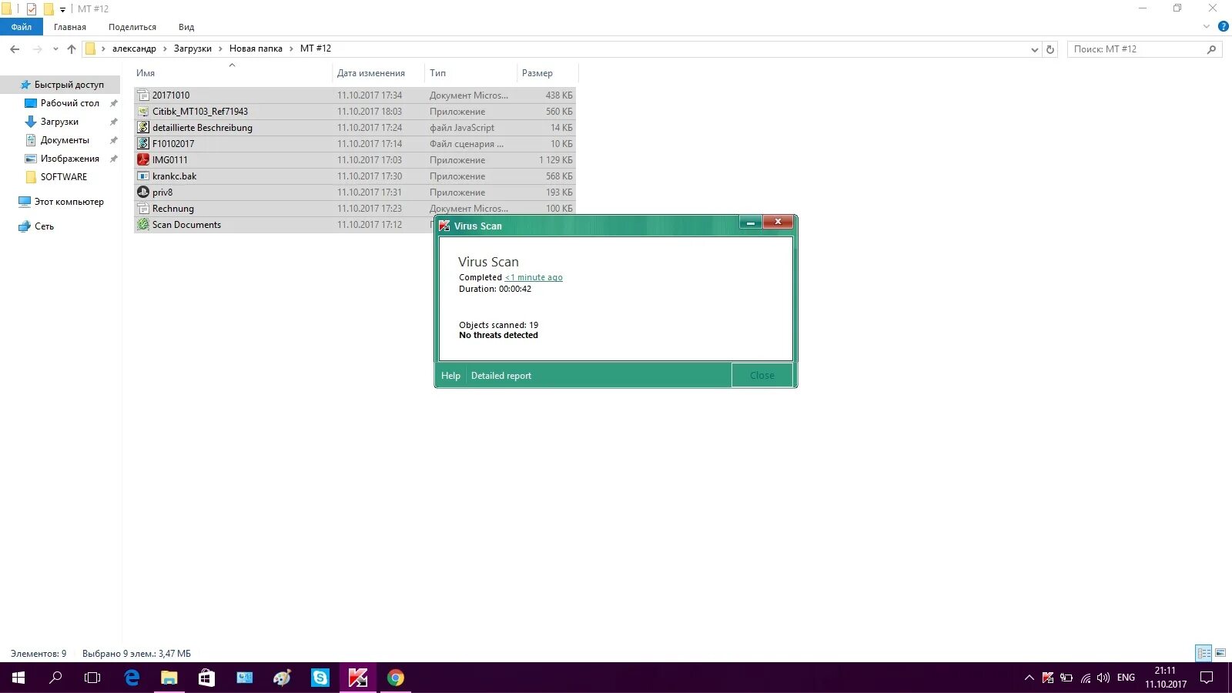Open Загрузки in sidebar
1232x693 pixels.
[x=59, y=122]
